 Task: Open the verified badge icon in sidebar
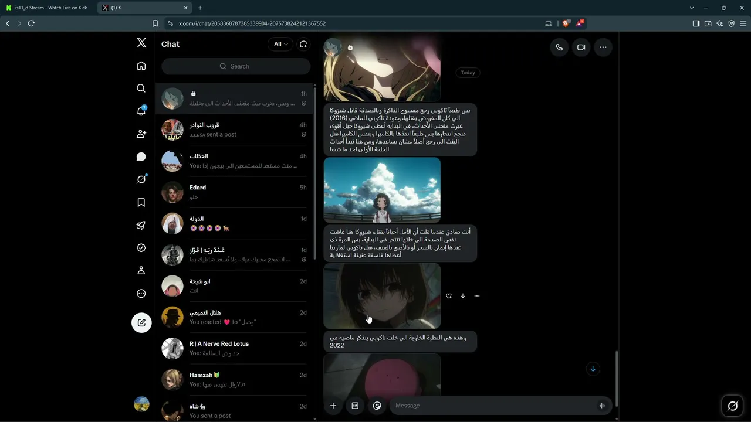(x=141, y=248)
